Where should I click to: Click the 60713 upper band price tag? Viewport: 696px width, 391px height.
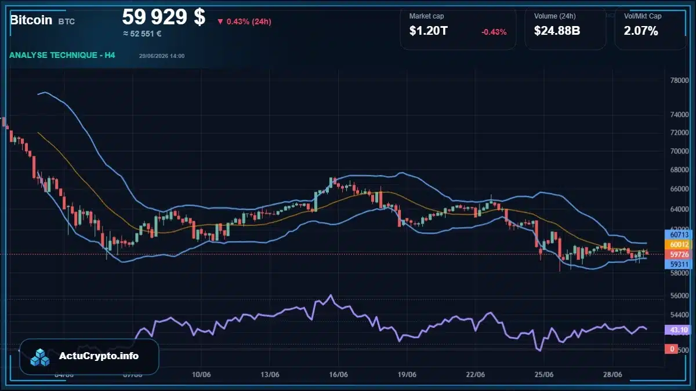[x=679, y=235]
